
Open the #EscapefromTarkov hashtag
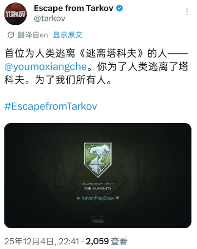51,106
